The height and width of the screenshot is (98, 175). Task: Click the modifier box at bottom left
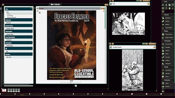(x=4, y=90)
